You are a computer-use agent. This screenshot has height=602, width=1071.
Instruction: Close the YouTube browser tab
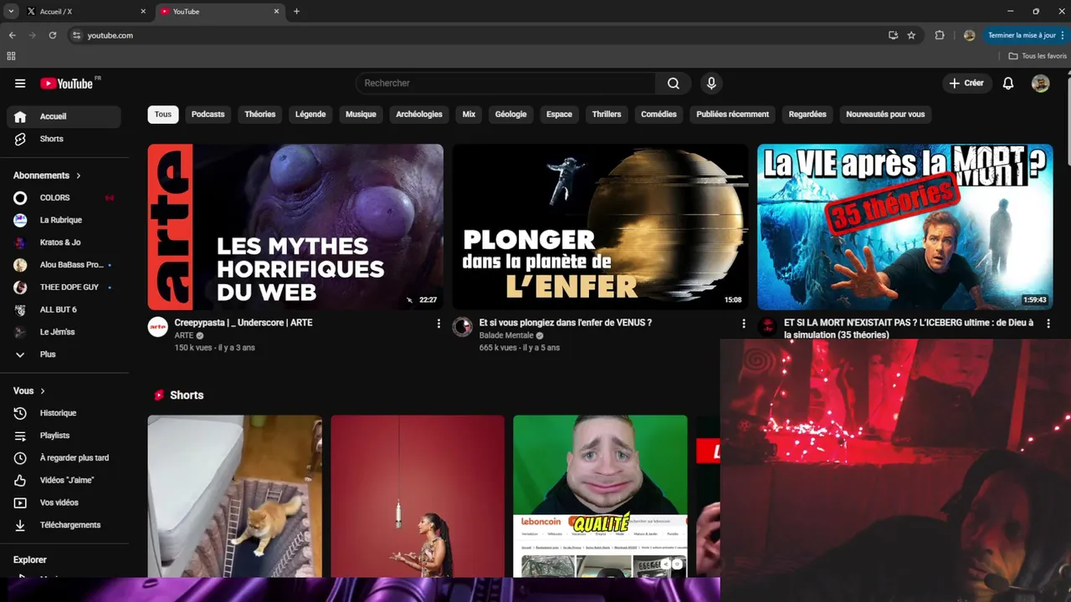(x=276, y=12)
